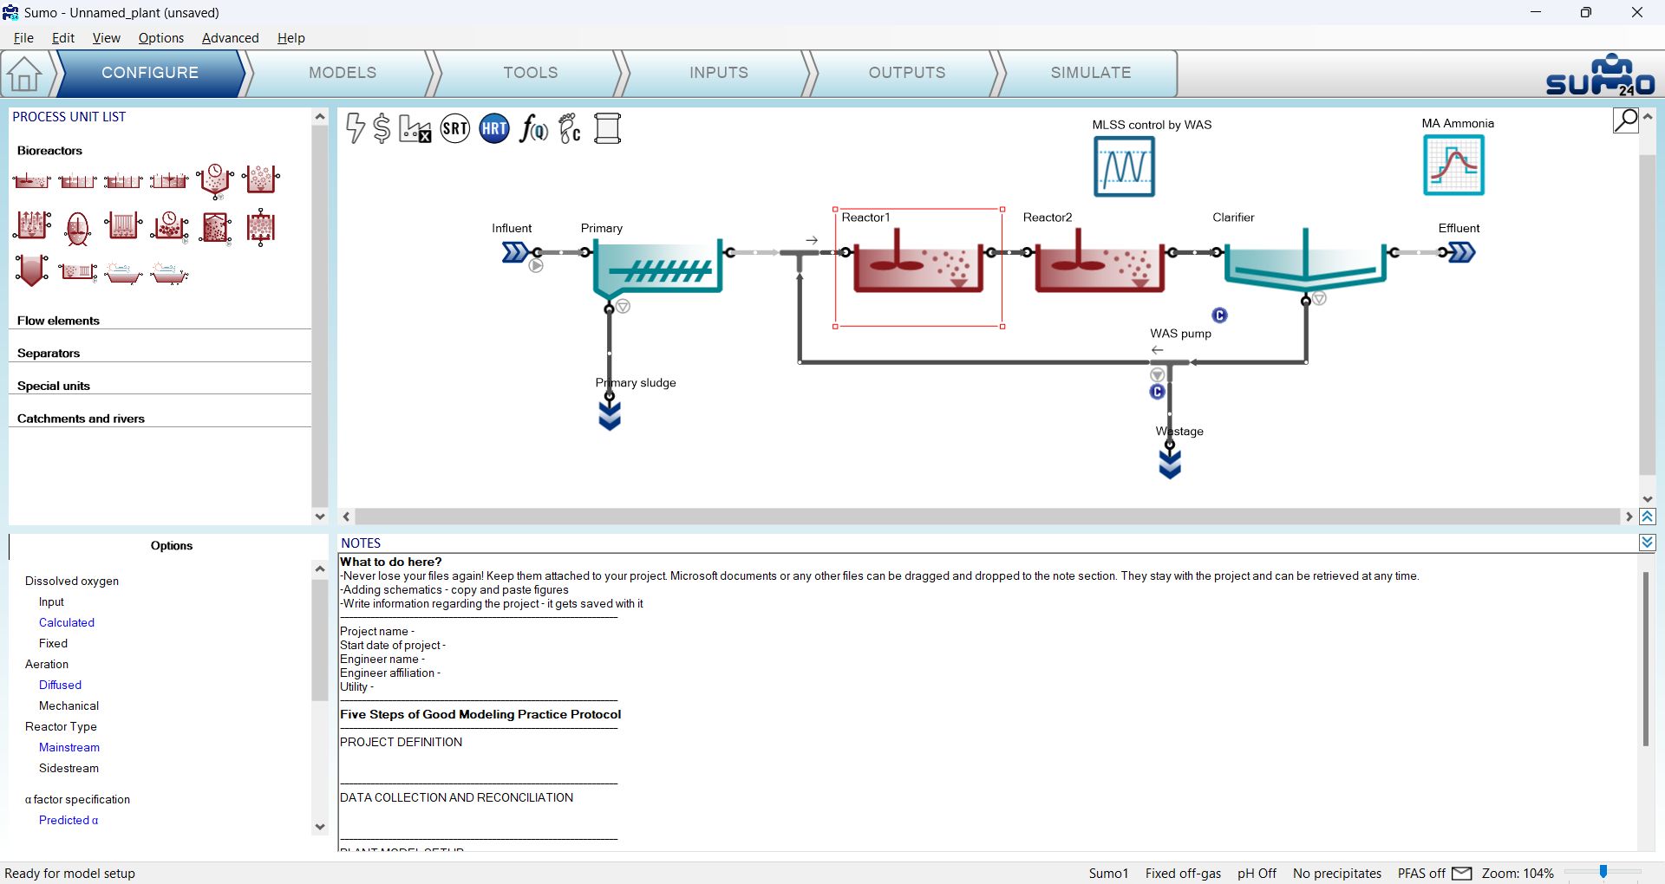Select the Influent unit on the canvas
Screen dimensions: 1665x884
coord(515,252)
